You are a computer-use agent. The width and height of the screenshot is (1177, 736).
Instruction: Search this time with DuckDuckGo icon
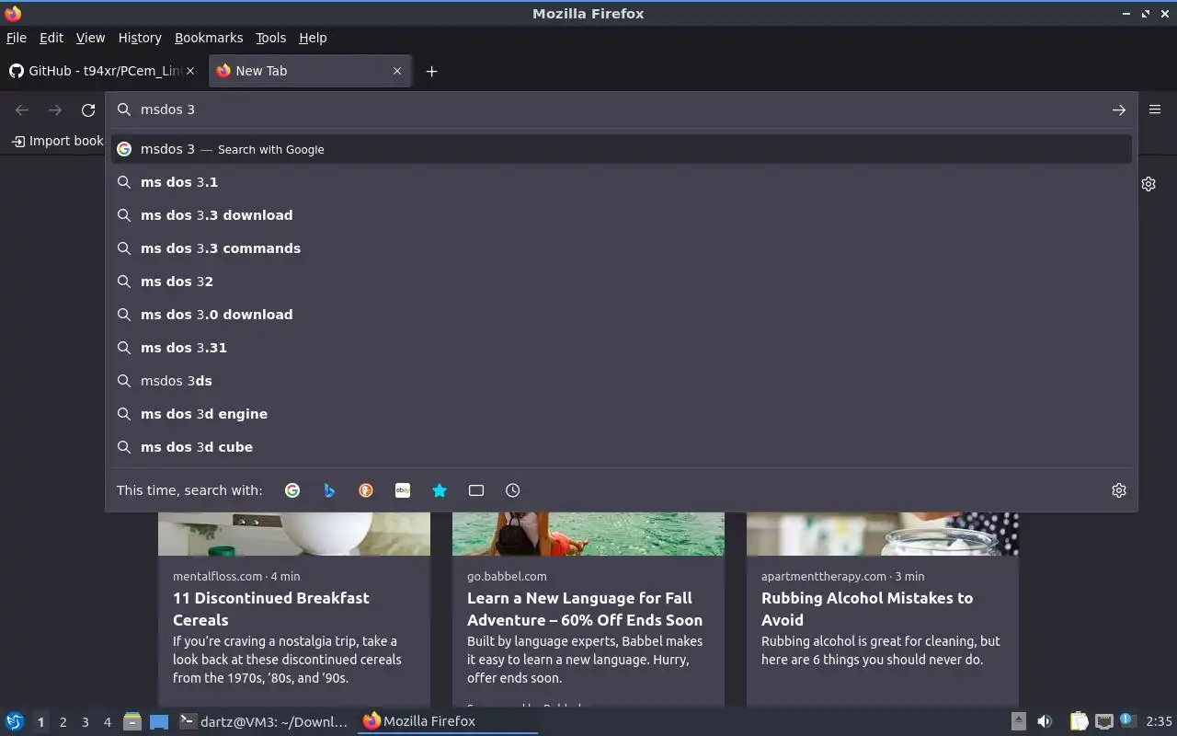click(366, 490)
